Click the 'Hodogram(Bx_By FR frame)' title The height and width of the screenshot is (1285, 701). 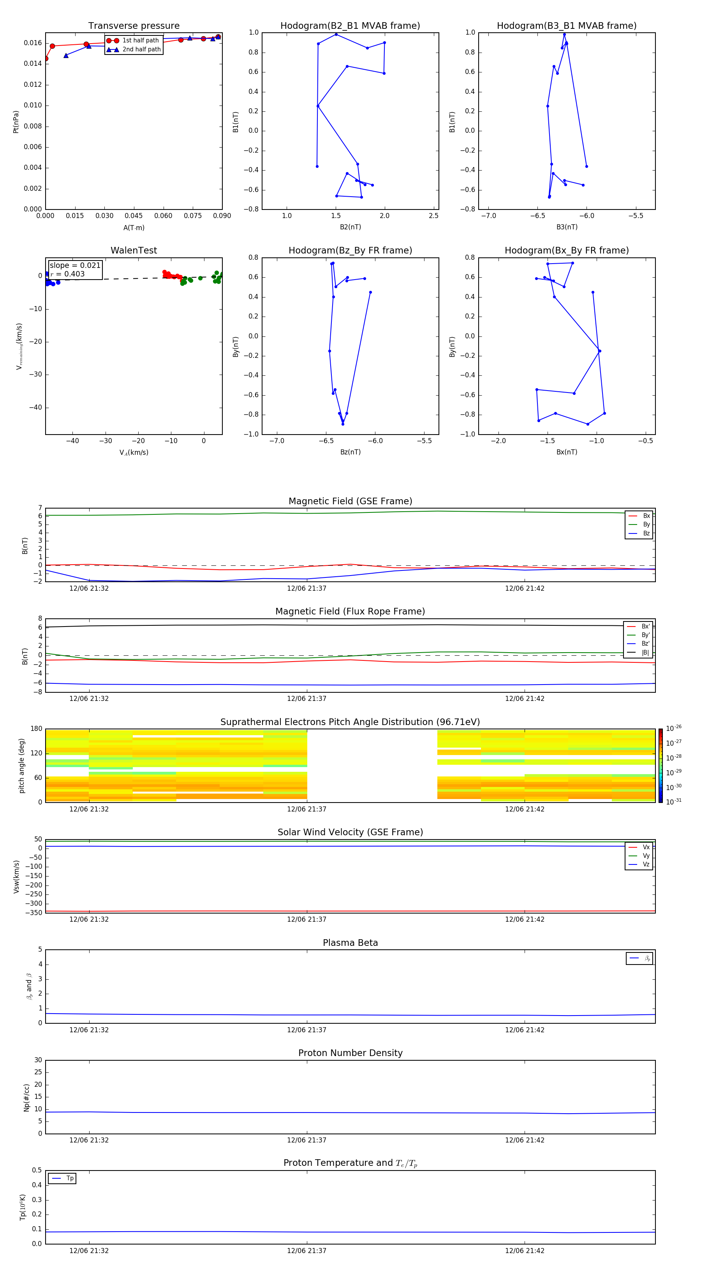[x=567, y=250]
